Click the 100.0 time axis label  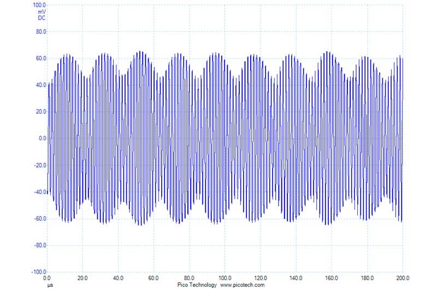[x=225, y=278]
